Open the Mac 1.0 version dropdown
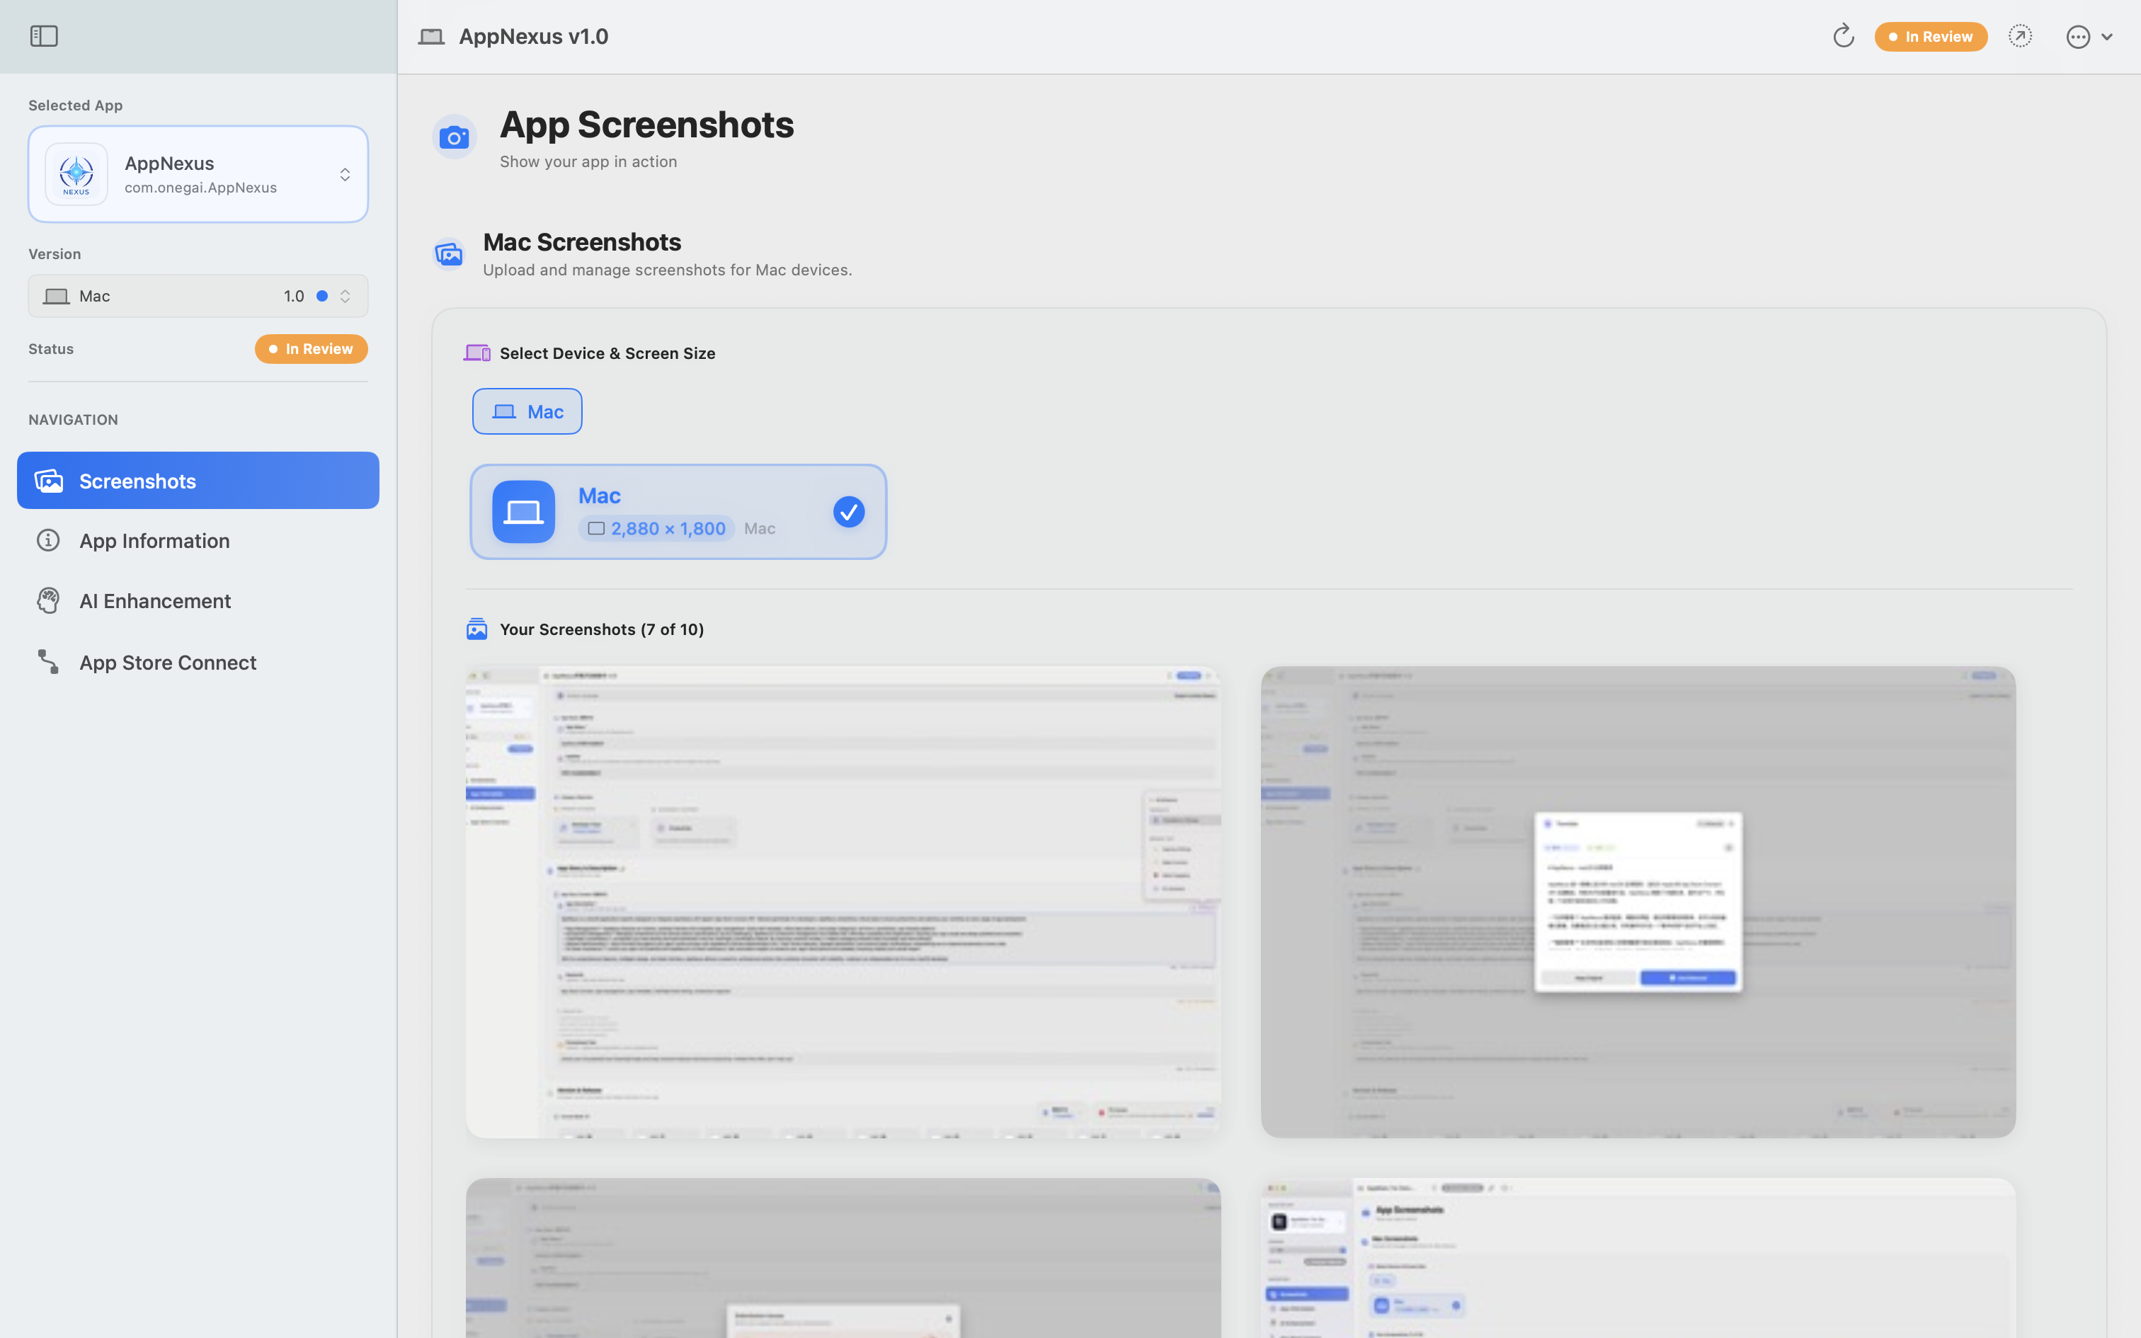The width and height of the screenshot is (2141, 1338). tap(198, 296)
